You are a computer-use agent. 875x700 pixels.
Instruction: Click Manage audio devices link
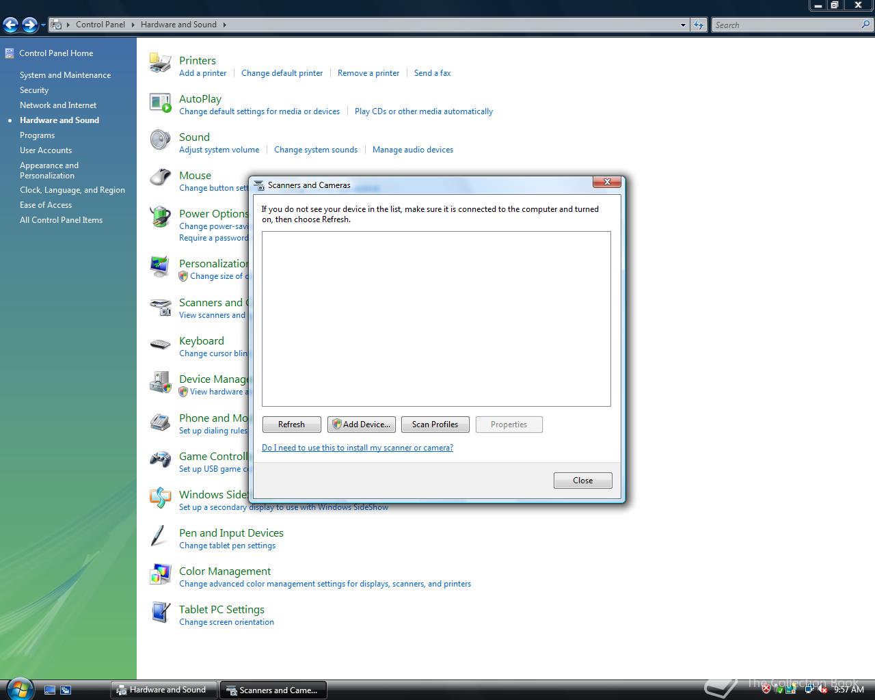point(413,150)
